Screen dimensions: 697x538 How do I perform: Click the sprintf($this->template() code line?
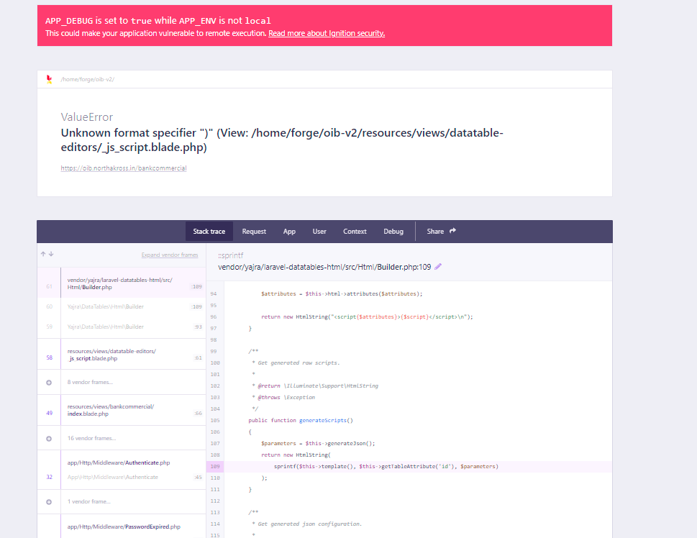386,466
